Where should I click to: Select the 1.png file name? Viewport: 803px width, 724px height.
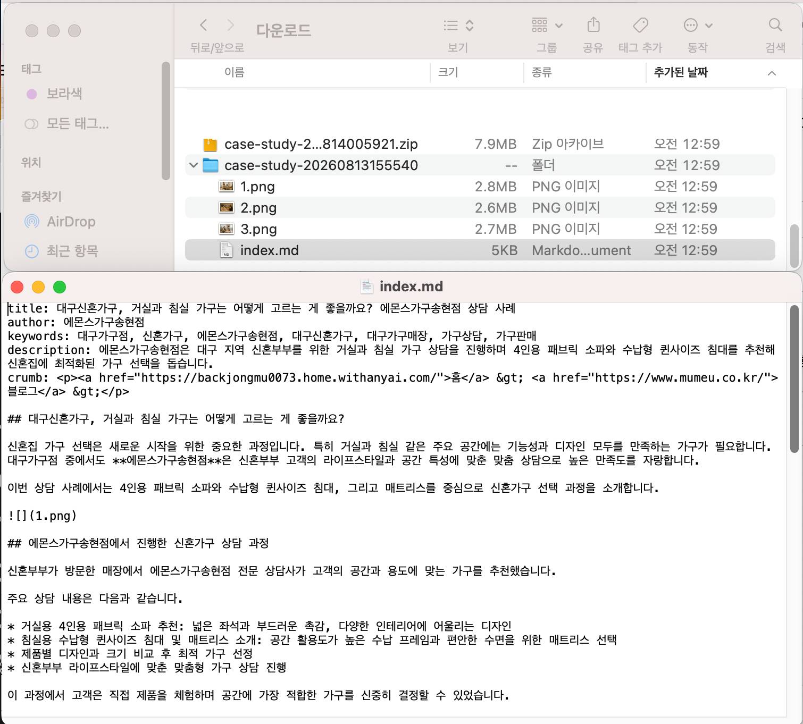coord(257,187)
